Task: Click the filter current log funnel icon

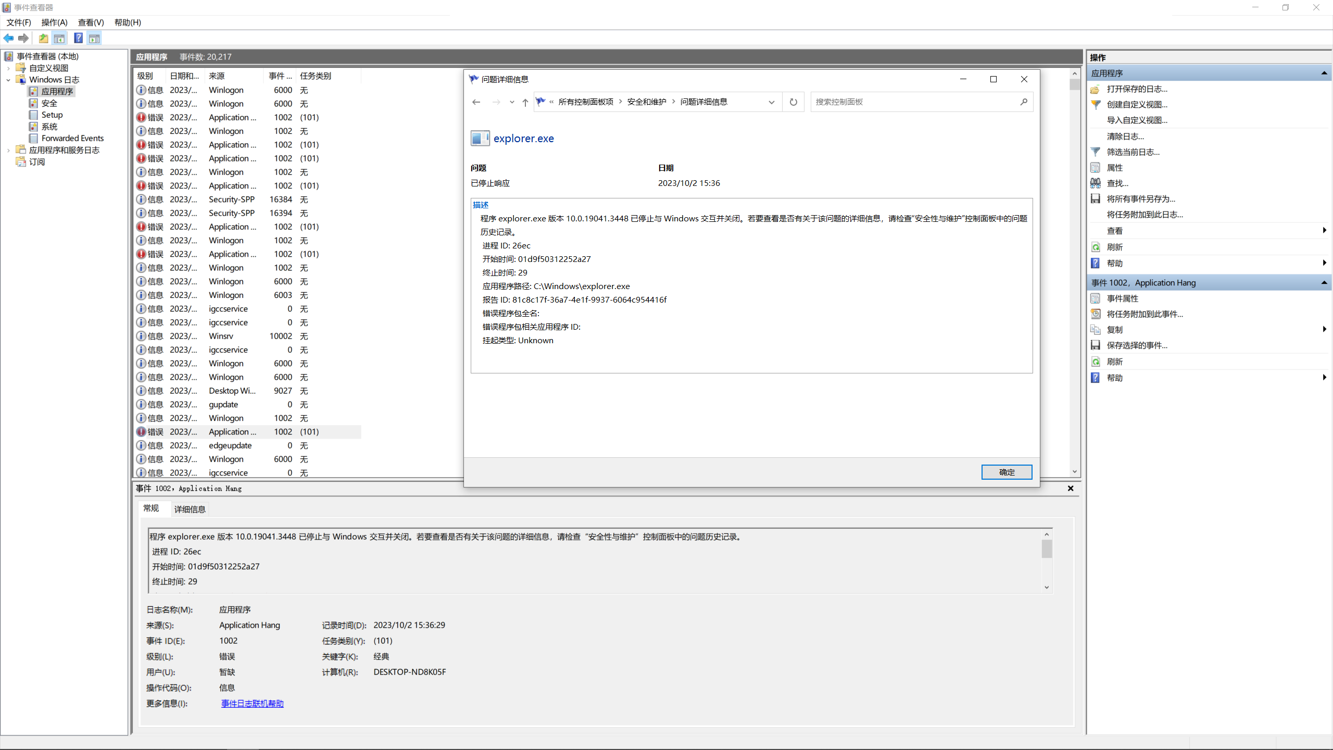Action: (1096, 152)
